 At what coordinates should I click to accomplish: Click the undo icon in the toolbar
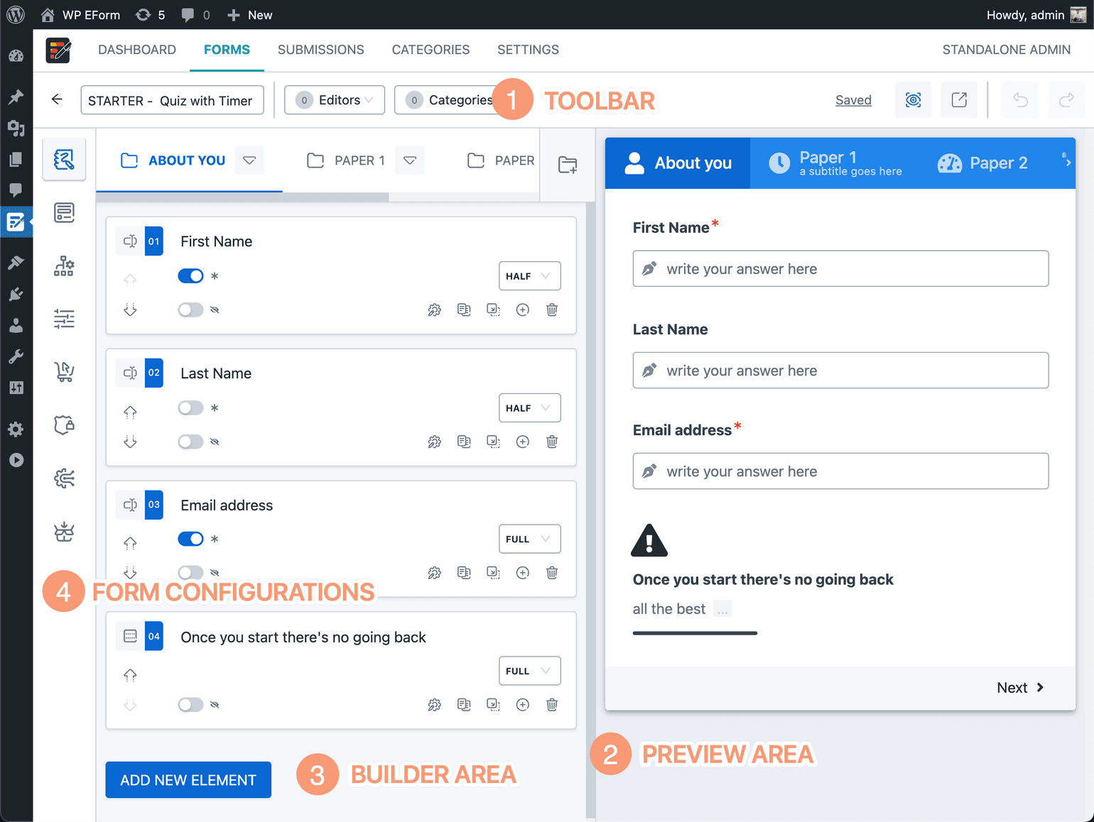(1020, 99)
